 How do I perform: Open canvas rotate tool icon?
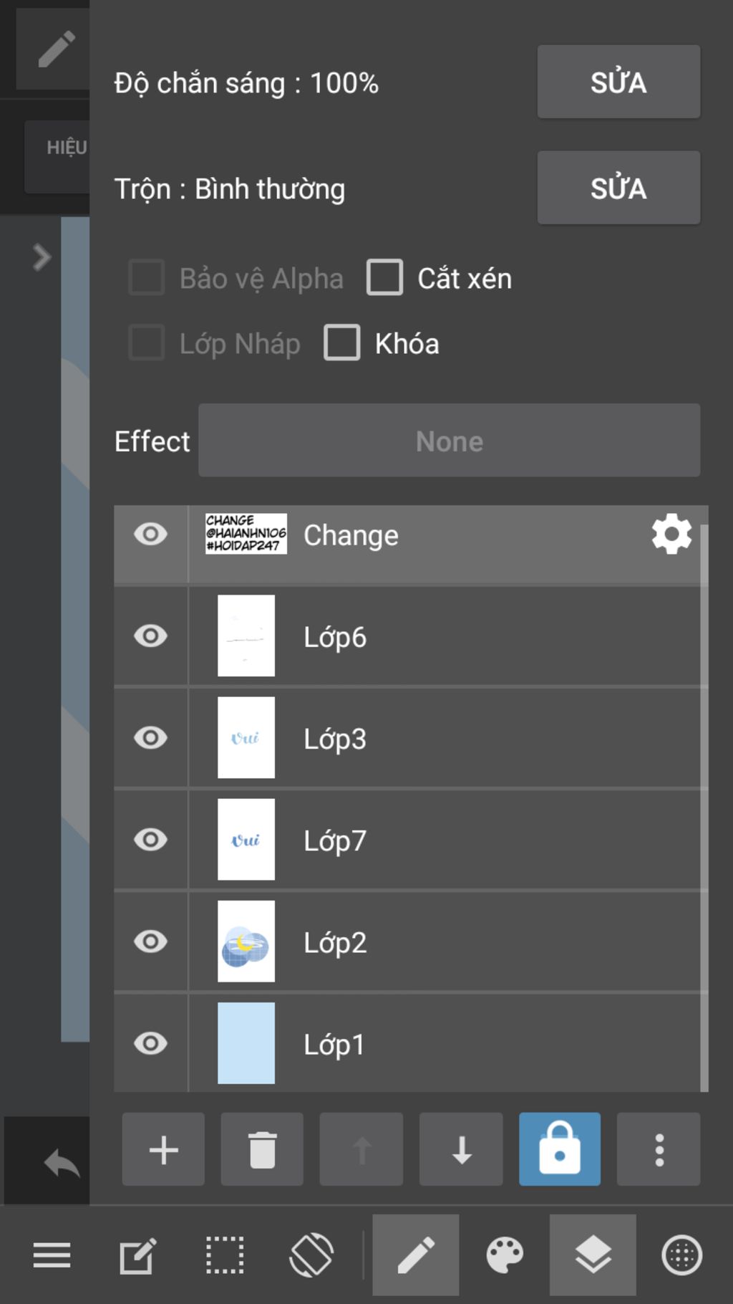[x=311, y=1255]
